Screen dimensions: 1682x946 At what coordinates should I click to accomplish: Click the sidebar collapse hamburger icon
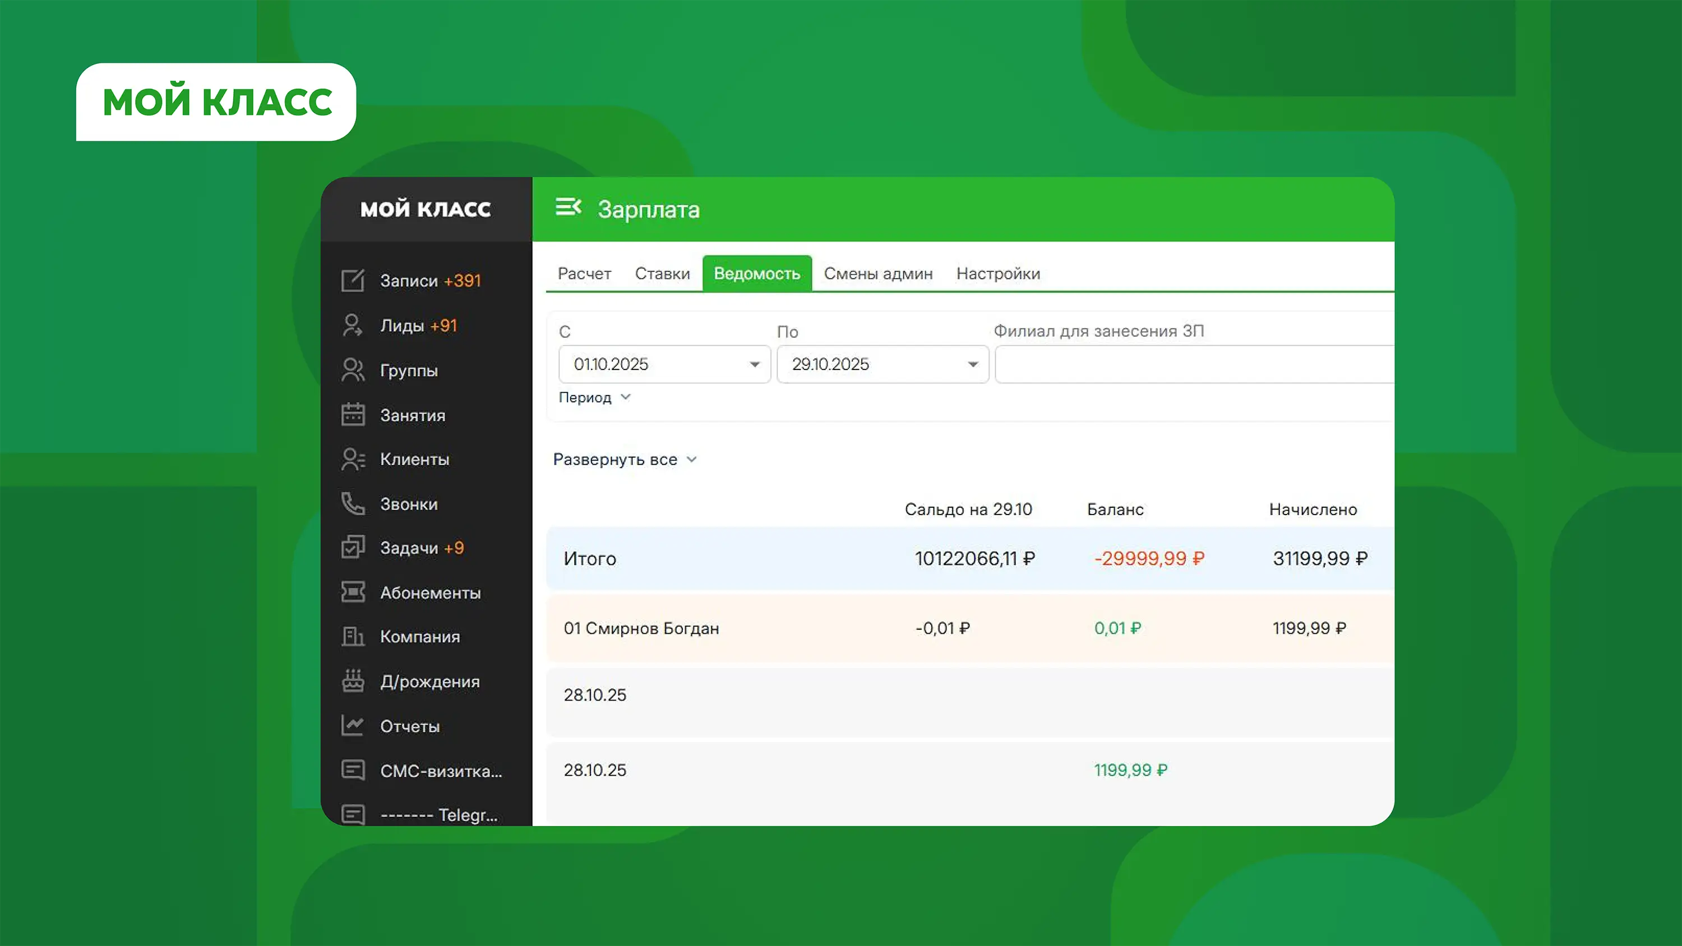(x=567, y=207)
